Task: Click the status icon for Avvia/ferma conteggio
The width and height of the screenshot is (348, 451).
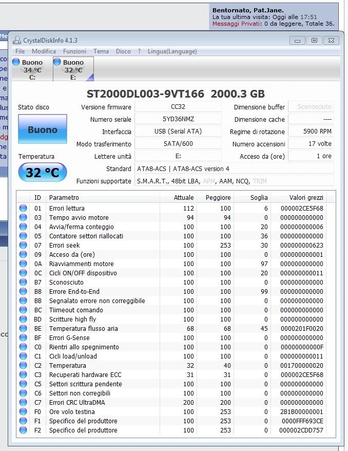Action: [23, 227]
